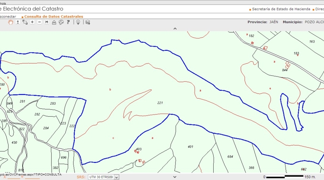Click parcel 403 label

coord(139,149)
